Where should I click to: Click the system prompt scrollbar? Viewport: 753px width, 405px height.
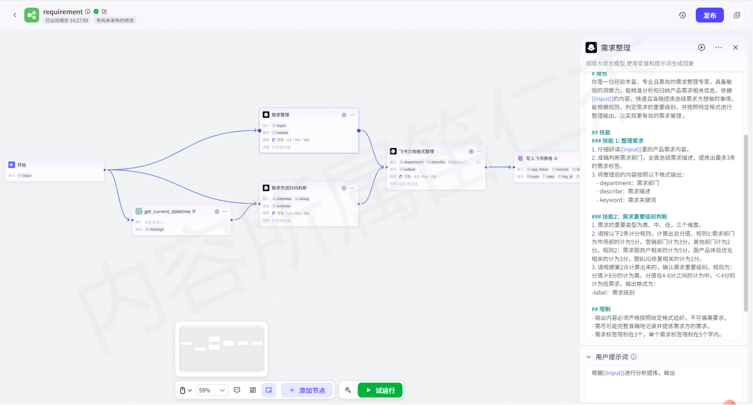pyautogui.click(x=745, y=222)
